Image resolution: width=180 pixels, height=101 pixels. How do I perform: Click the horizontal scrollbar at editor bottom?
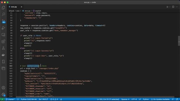coord(95,97)
